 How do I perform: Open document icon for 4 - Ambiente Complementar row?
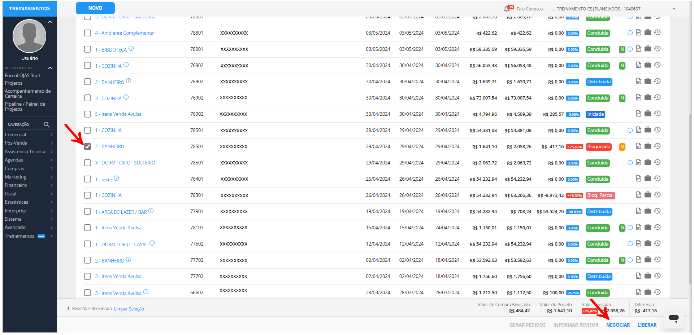coord(638,32)
